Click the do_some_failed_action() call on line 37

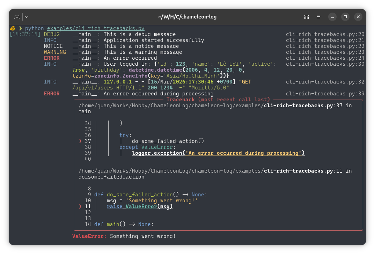pyautogui.click(x=168, y=141)
